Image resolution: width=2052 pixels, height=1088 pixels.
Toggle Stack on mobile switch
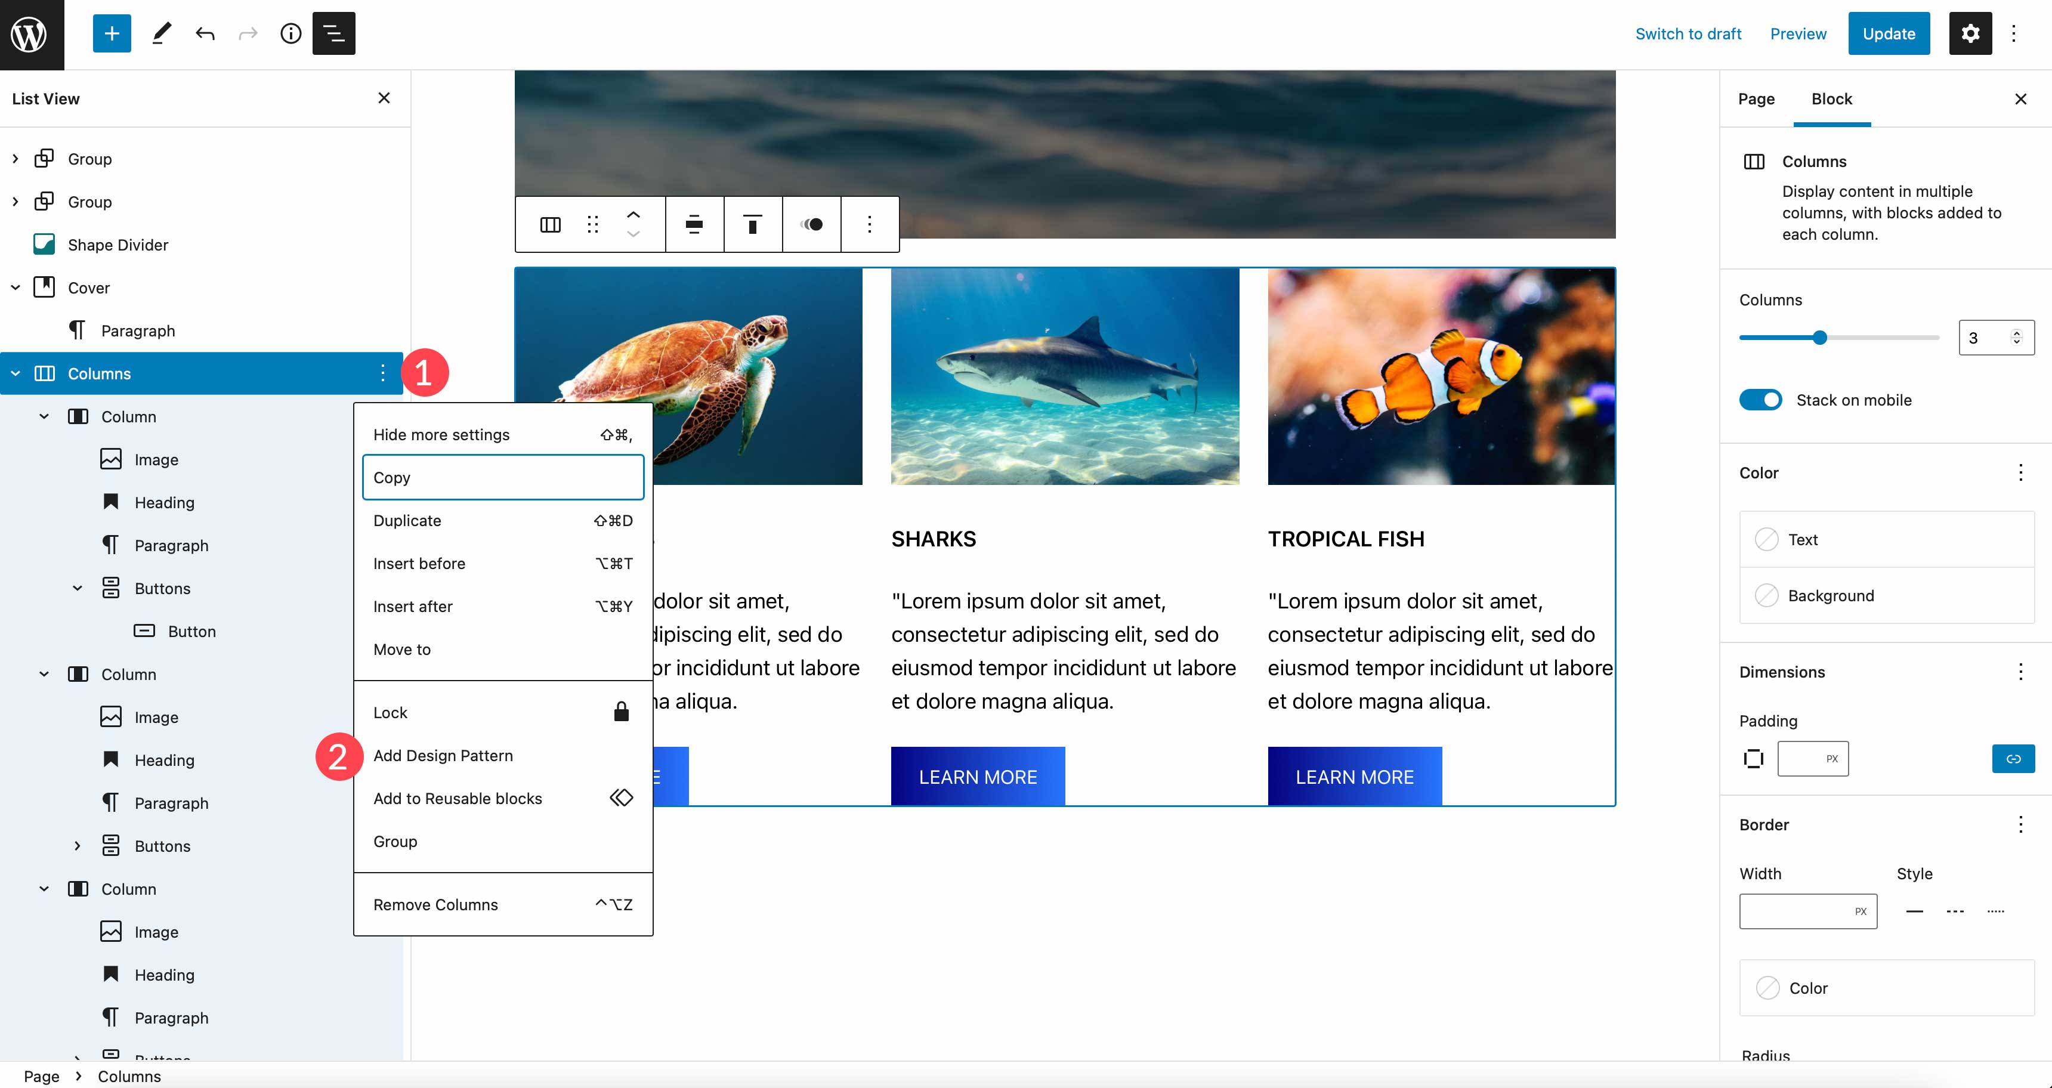coord(1761,399)
